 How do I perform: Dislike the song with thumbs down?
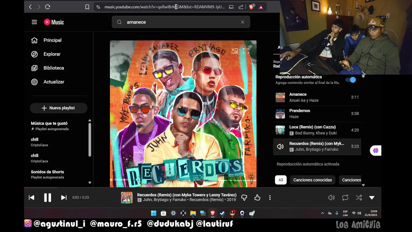pyautogui.click(x=244, y=198)
